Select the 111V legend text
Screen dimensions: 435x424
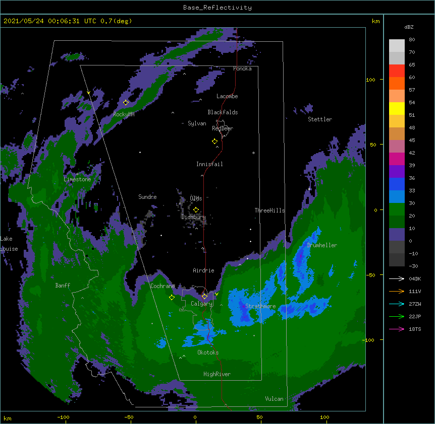tap(415, 291)
